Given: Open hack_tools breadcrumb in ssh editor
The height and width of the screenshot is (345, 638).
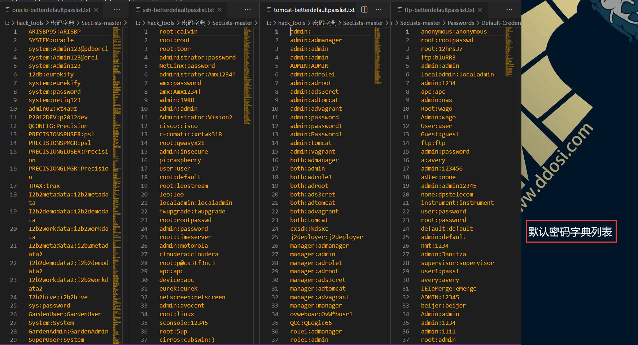Looking at the screenshot, I should click(161, 23).
